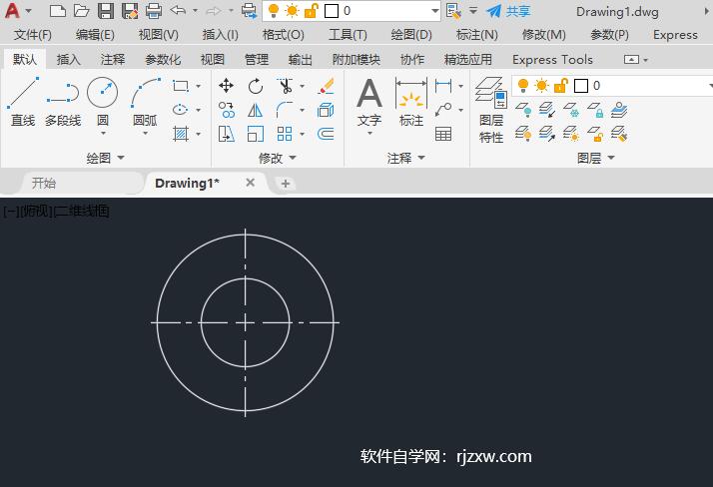Open the quick access layer dropdown
This screenshot has width=713, height=487.
coord(435,10)
